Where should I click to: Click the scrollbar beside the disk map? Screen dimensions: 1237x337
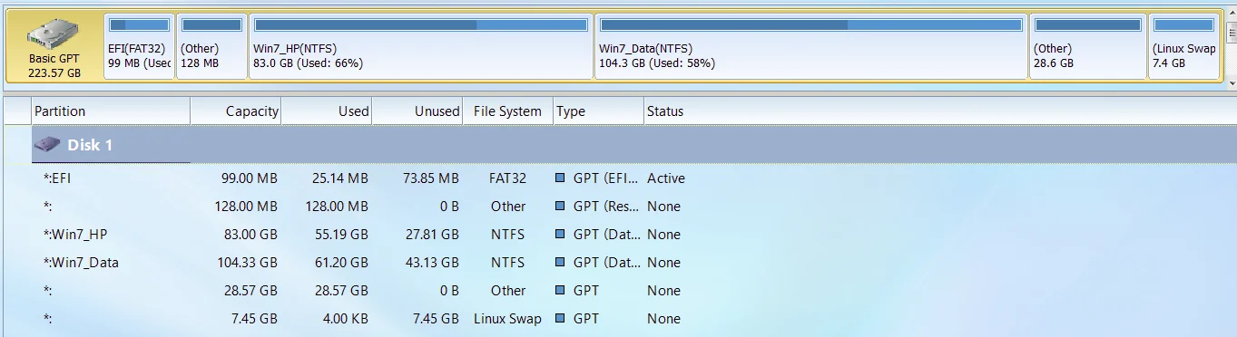pyautogui.click(x=1231, y=46)
